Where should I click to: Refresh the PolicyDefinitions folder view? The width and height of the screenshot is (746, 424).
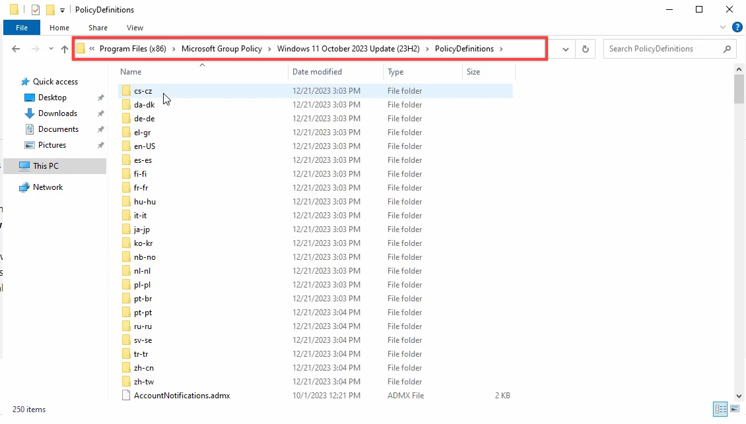click(x=585, y=49)
